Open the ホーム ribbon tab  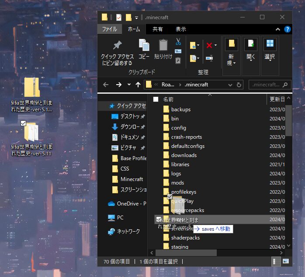(134, 29)
